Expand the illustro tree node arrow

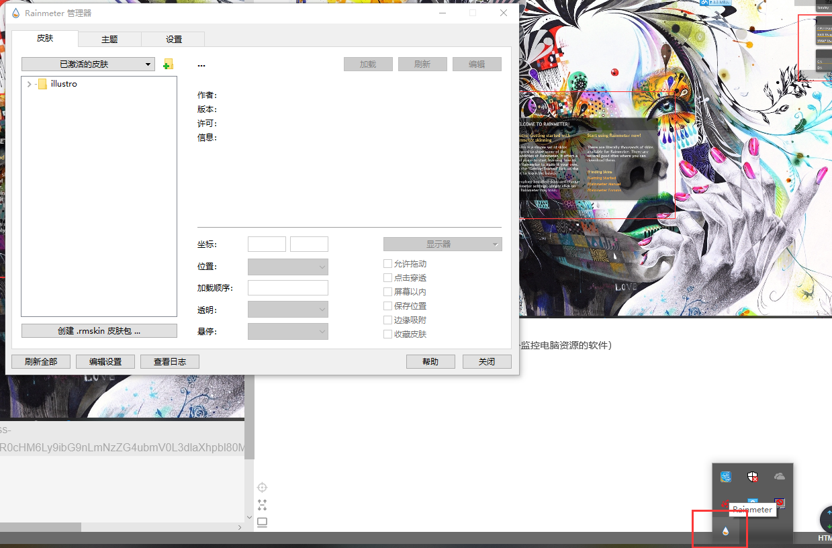[x=29, y=84]
